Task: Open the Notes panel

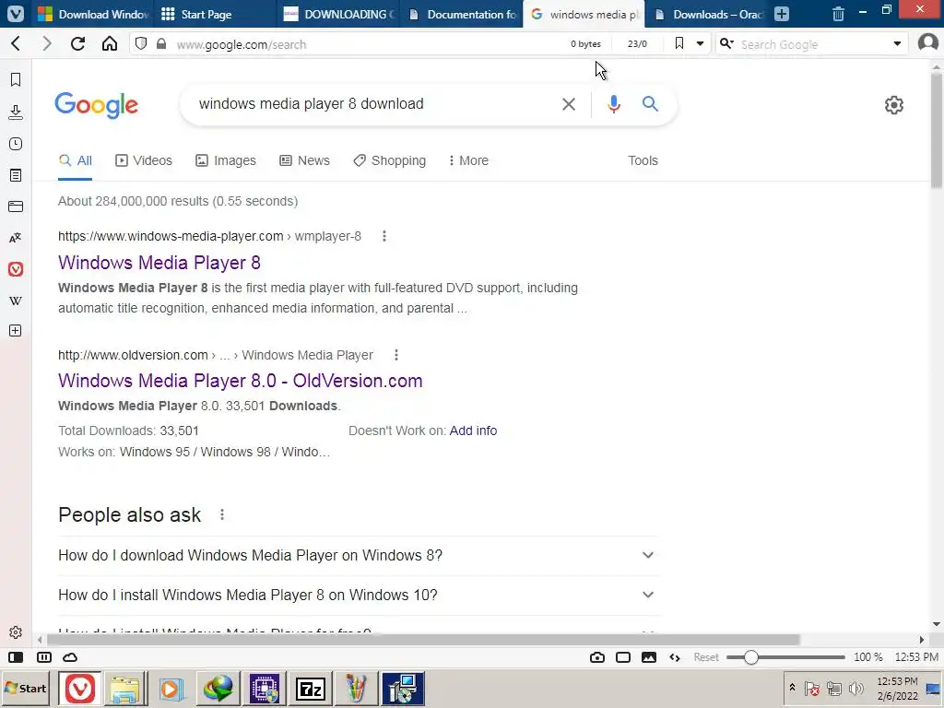Action: 16,175
